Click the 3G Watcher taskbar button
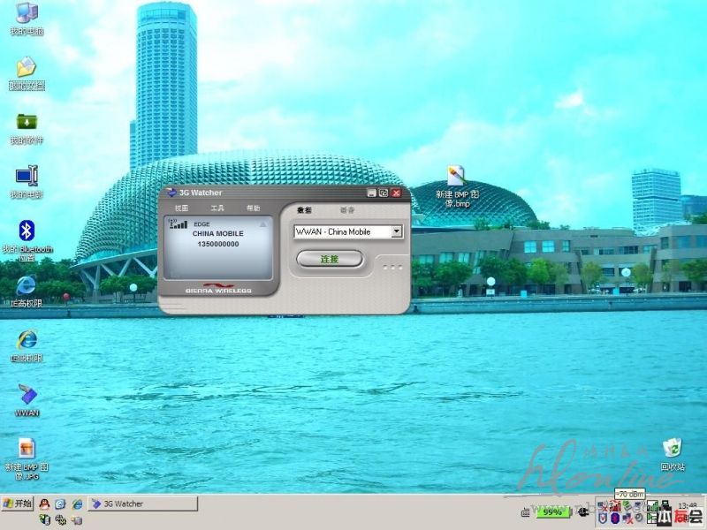 point(143,503)
